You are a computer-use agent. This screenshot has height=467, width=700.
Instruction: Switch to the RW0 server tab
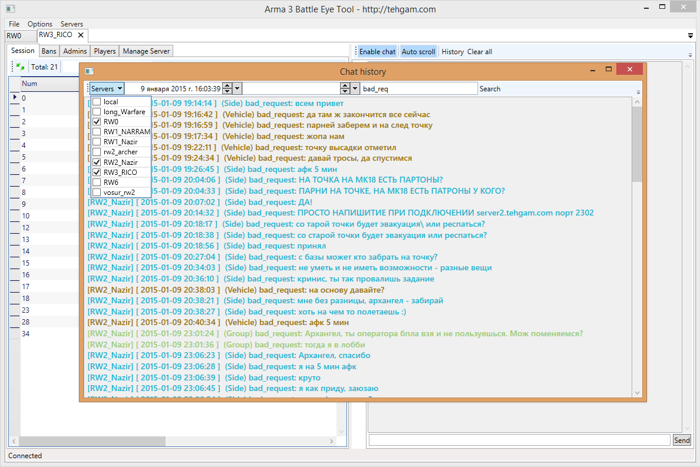[21, 36]
